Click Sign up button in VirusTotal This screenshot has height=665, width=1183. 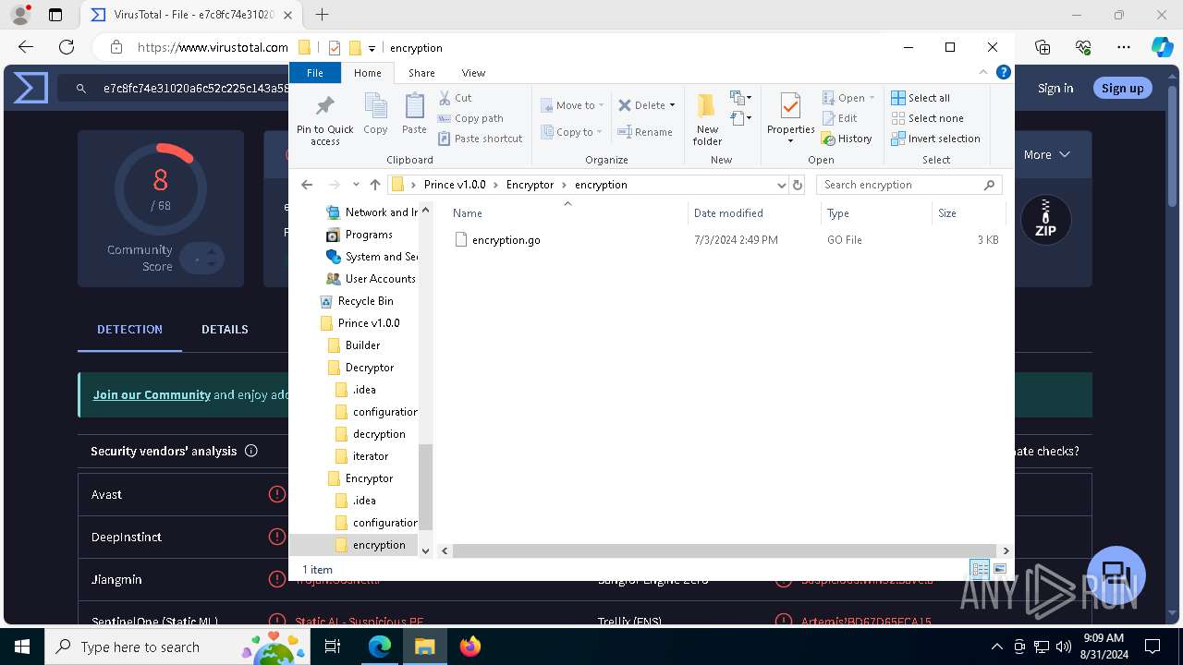tap(1122, 88)
